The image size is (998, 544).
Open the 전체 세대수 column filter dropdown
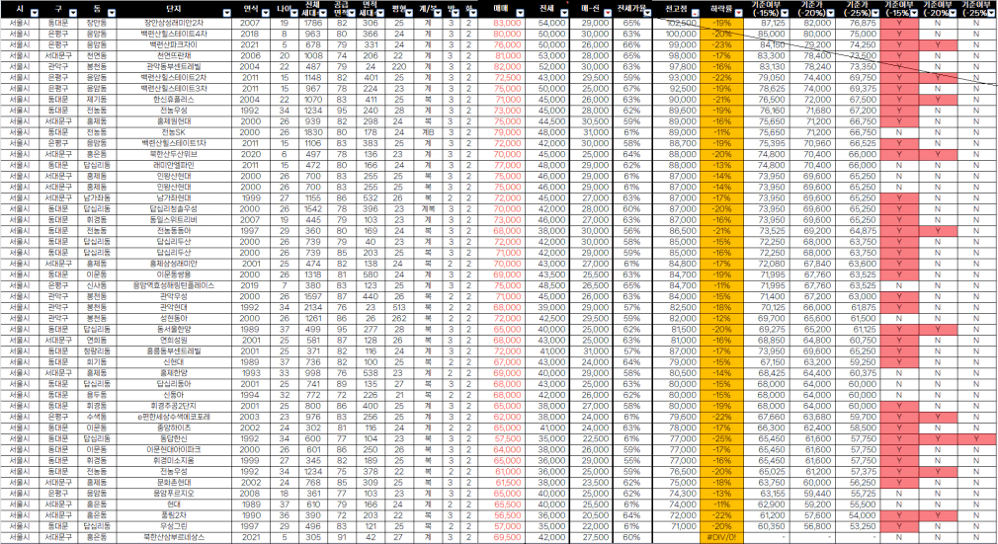323,13
